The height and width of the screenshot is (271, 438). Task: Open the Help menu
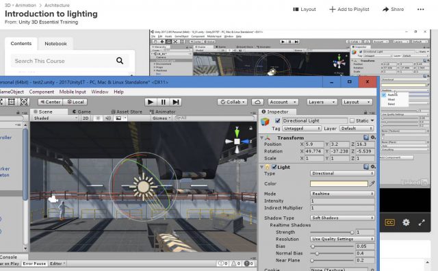point(118,92)
